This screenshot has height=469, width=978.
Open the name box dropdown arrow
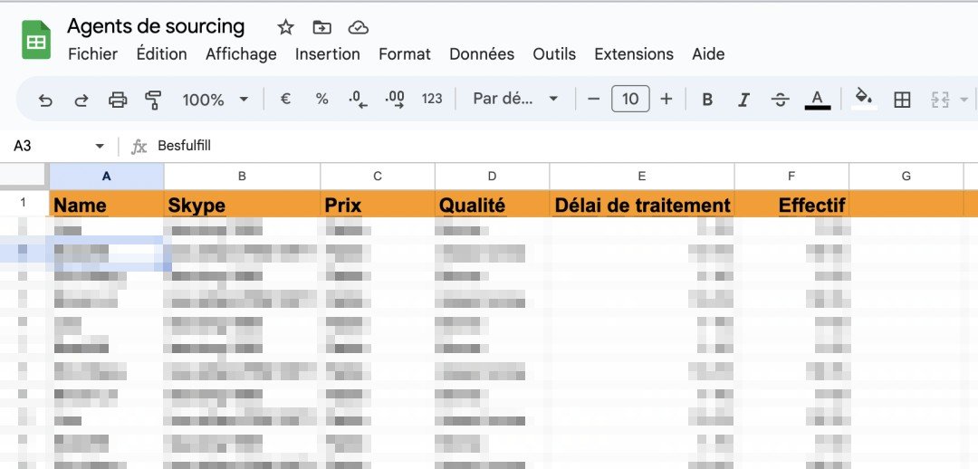100,146
